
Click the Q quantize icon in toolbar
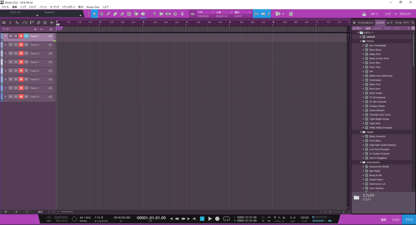tap(175, 14)
